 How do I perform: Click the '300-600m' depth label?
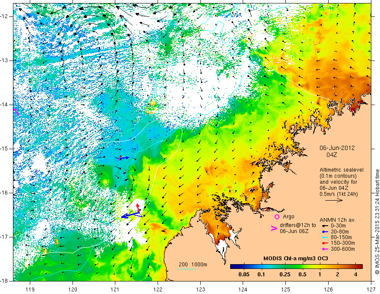coord(343,249)
